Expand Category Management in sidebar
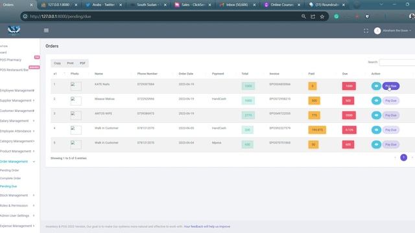 [x=18, y=141]
